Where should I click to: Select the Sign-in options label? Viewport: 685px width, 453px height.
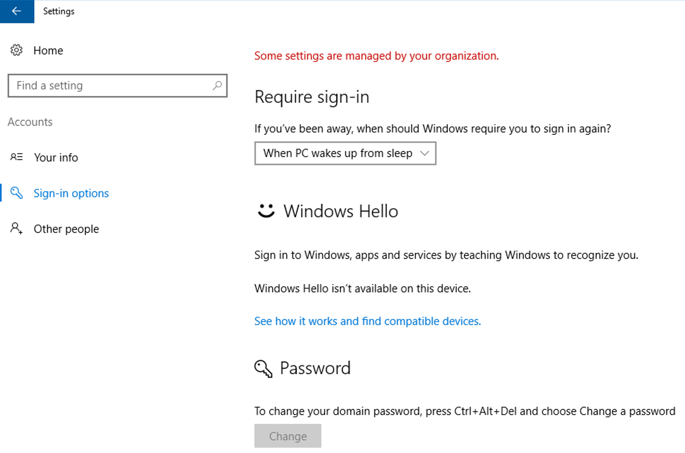click(71, 193)
